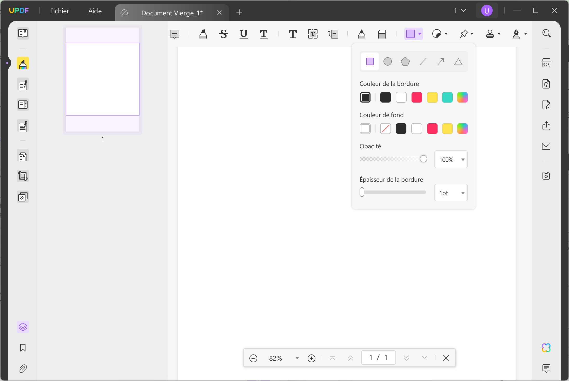Activate the eraser tool
The width and height of the screenshot is (569, 381).
click(382, 34)
